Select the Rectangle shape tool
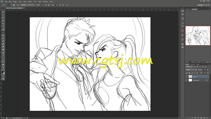Viewport: 211px width, 119px height. [x=3, y=62]
